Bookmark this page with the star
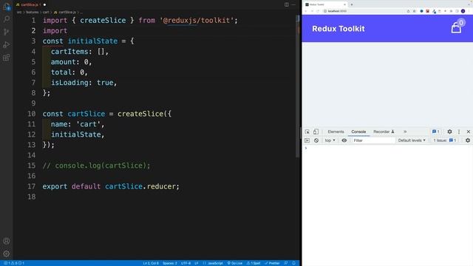This screenshot has width=473, height=266. click(414, 11)
